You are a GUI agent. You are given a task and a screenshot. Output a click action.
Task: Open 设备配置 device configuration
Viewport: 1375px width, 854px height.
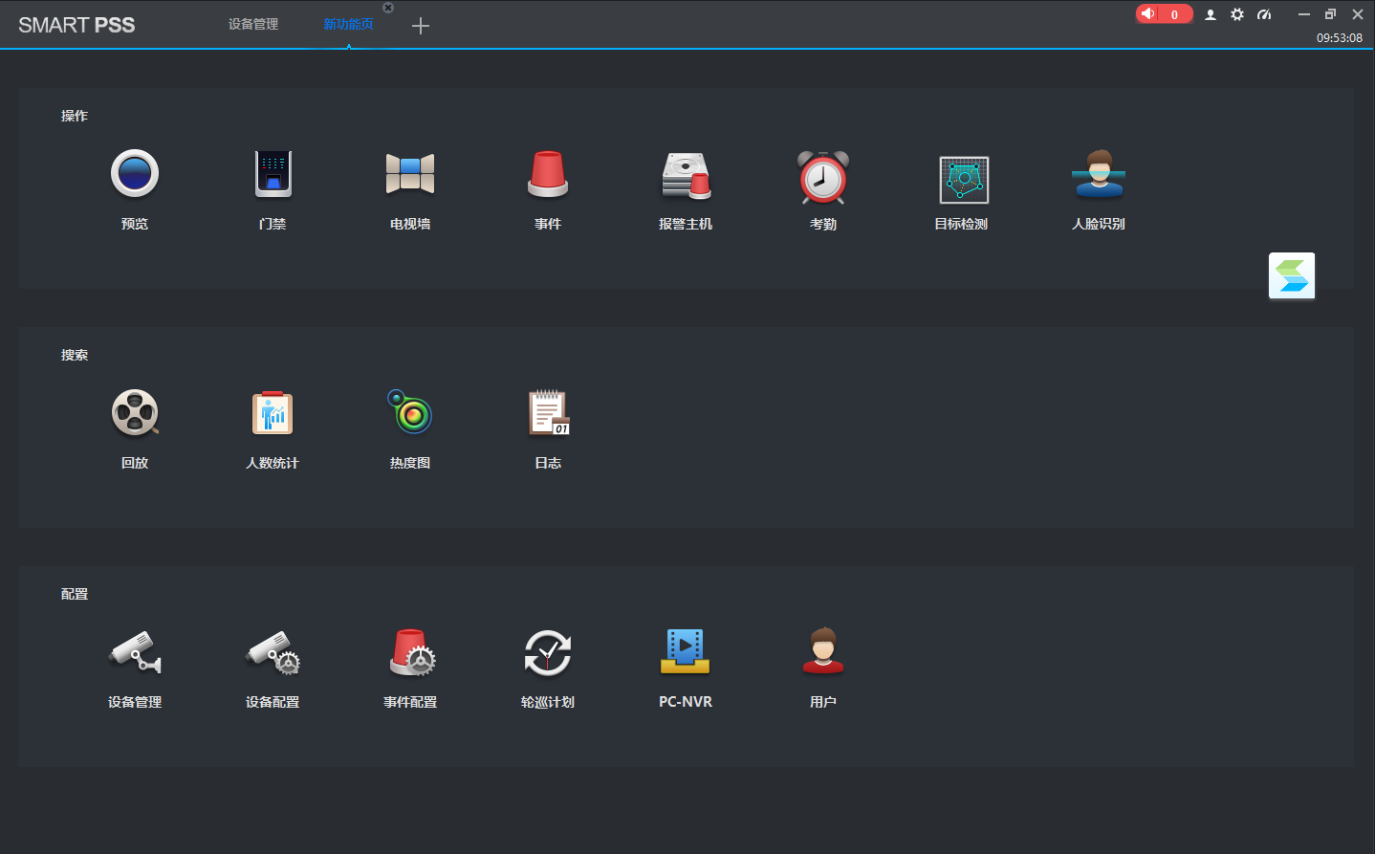point(273,653)
